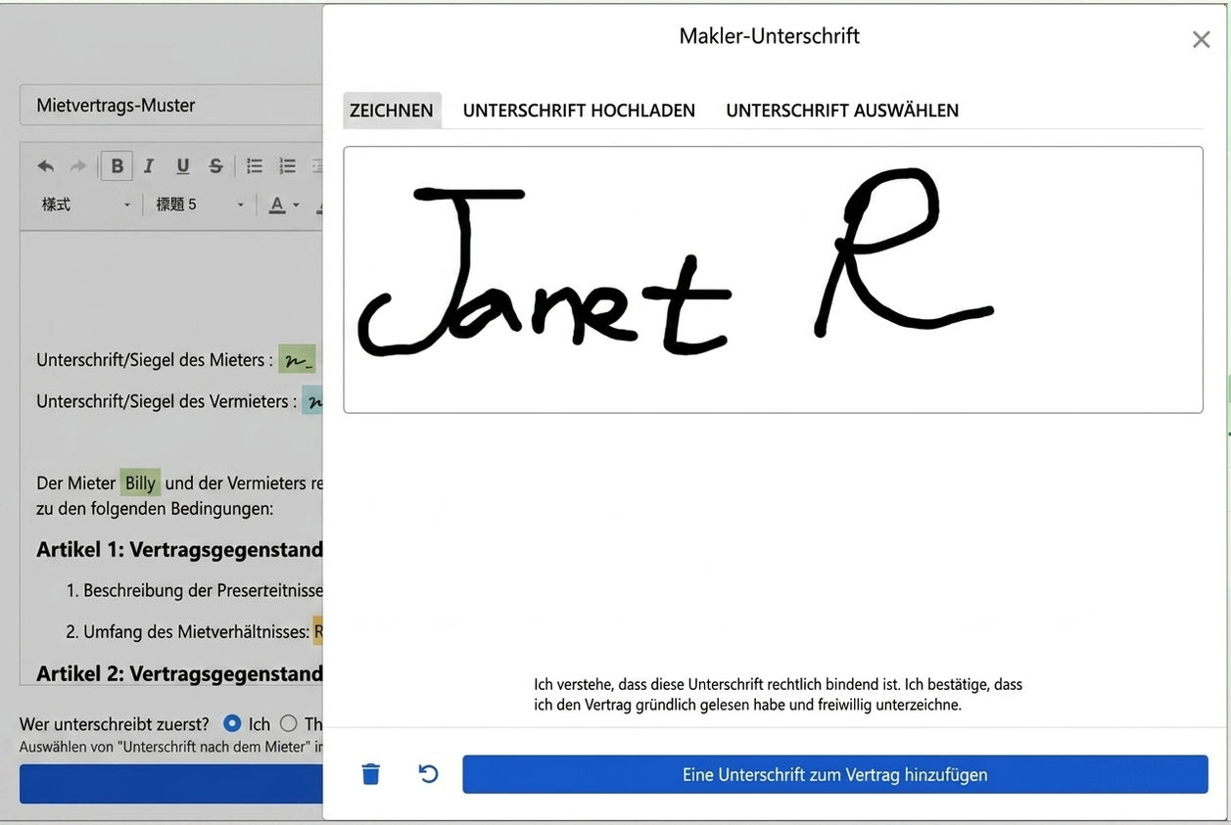1231x825 pixels.
Task: Toggle underline formatting
Action: click(x=182, y=166)
